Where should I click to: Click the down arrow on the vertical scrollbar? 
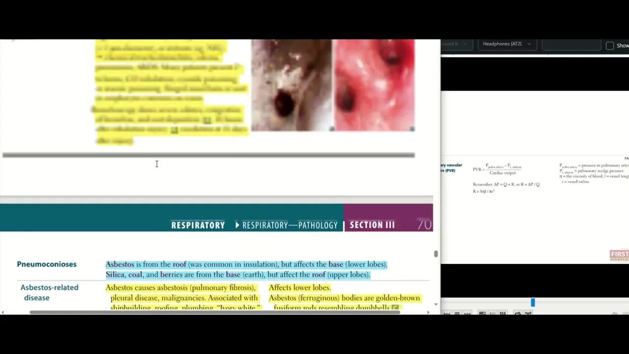[436, 304]
